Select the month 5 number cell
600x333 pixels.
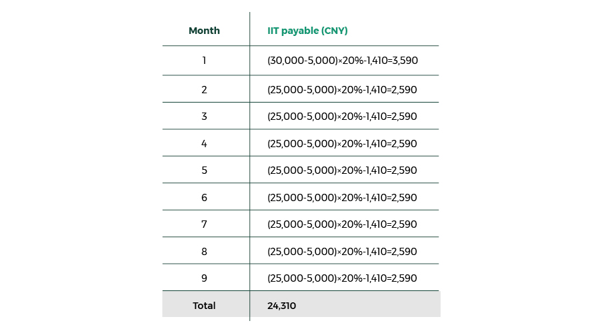coord(204,170)
